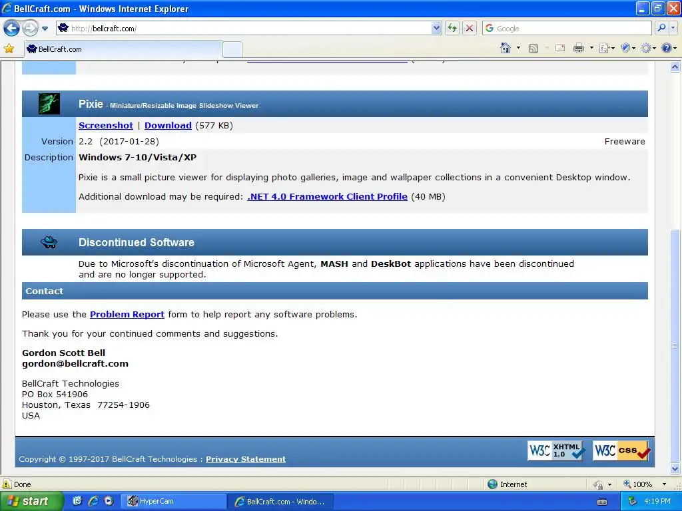
Task: Click the Home toolbar icon
Action: tap(506, 48)
